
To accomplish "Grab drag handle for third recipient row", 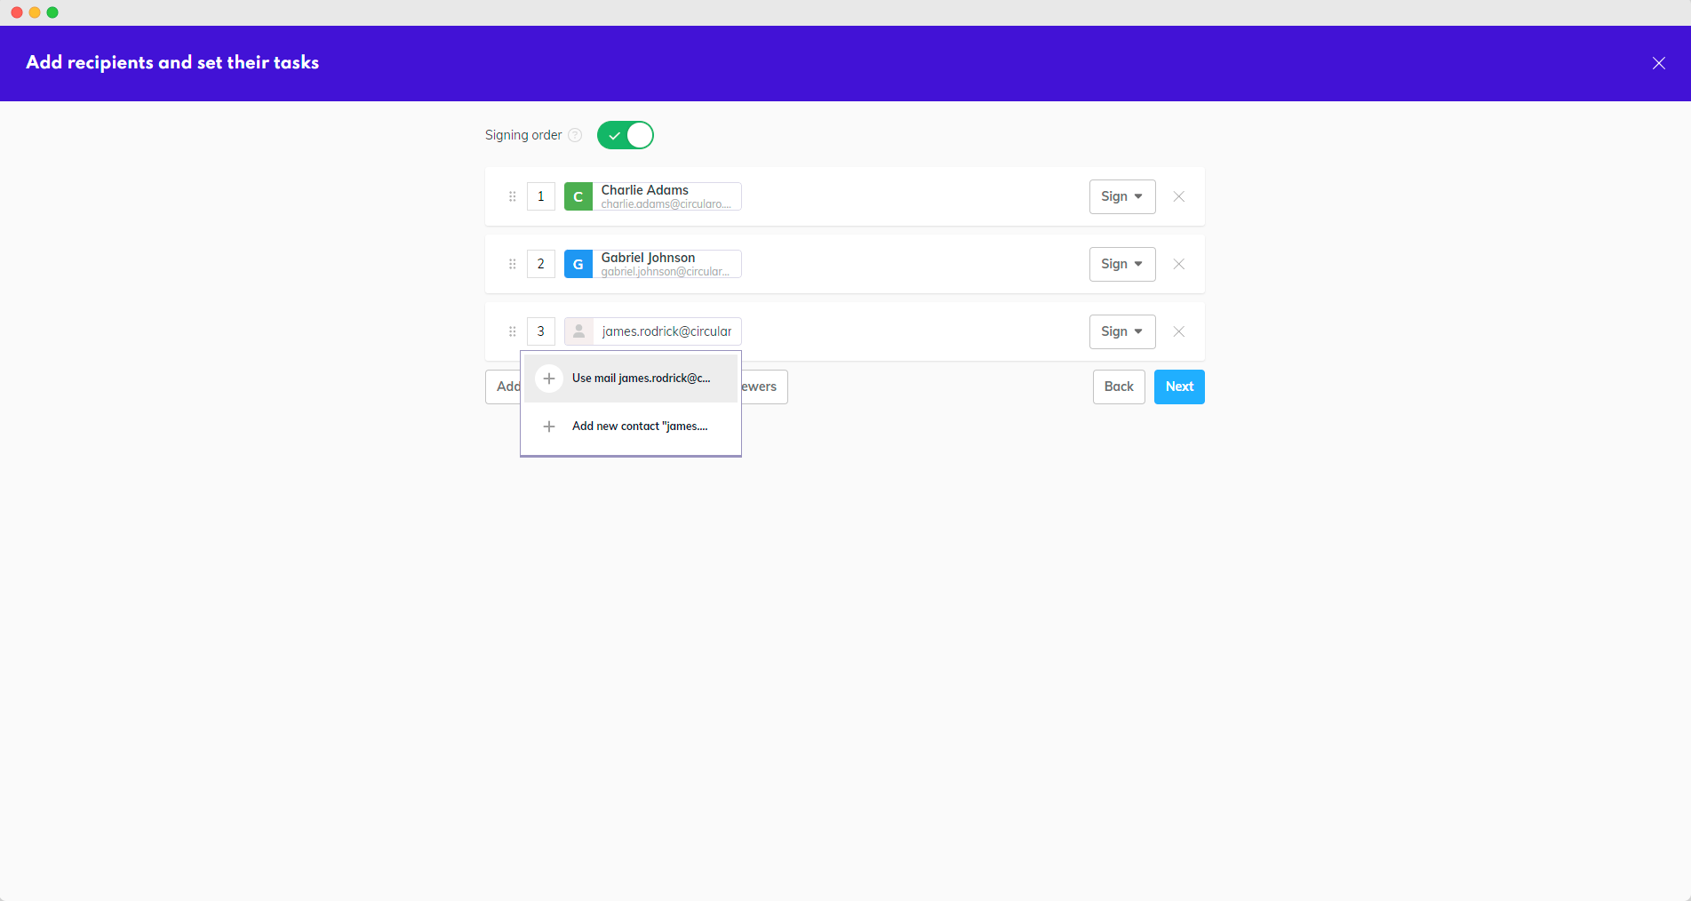I will [x=512, y=331].
